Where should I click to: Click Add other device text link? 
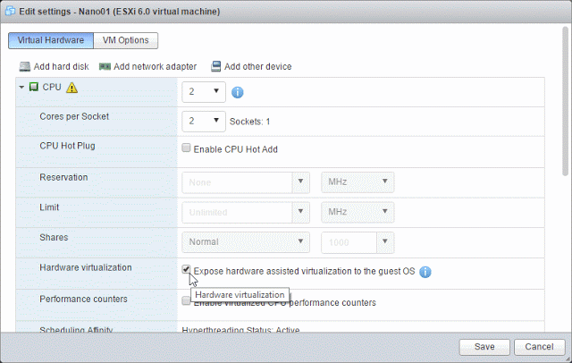click(258, 67)
